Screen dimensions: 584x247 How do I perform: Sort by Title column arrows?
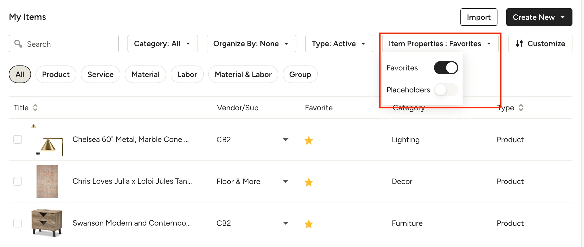pos(35,108)
